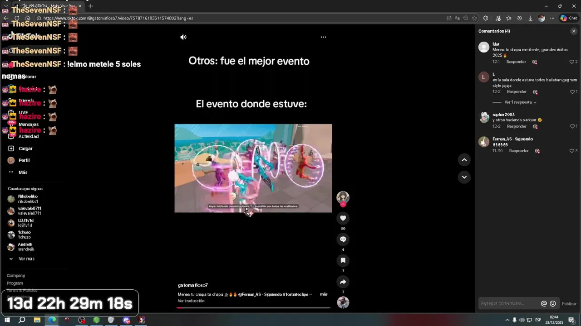The width and height of the screenshot is (581, 326).
Task: Open followed account valevale0711
Action: [x=24, y=211]
